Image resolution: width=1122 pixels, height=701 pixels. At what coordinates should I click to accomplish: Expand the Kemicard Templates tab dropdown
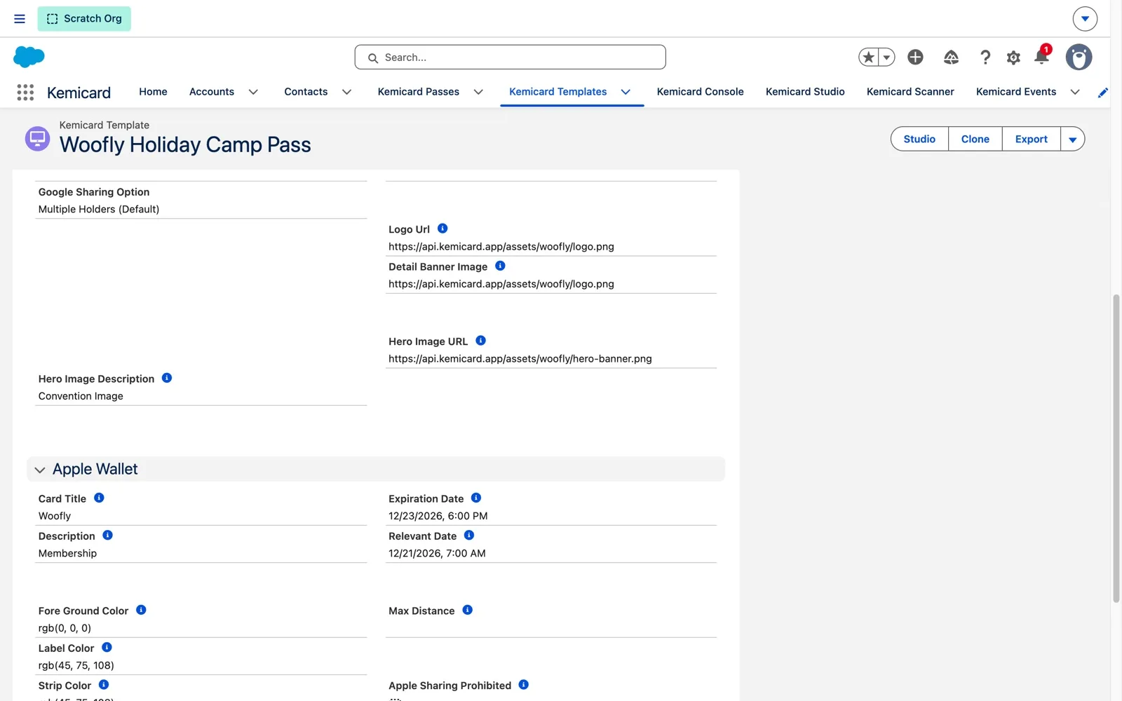(x=626, y=92)
